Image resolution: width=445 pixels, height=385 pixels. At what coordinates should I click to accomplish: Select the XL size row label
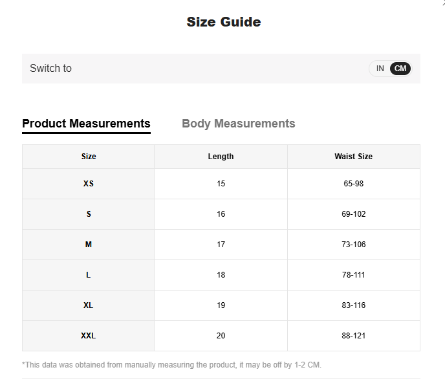tap(89, 305)
